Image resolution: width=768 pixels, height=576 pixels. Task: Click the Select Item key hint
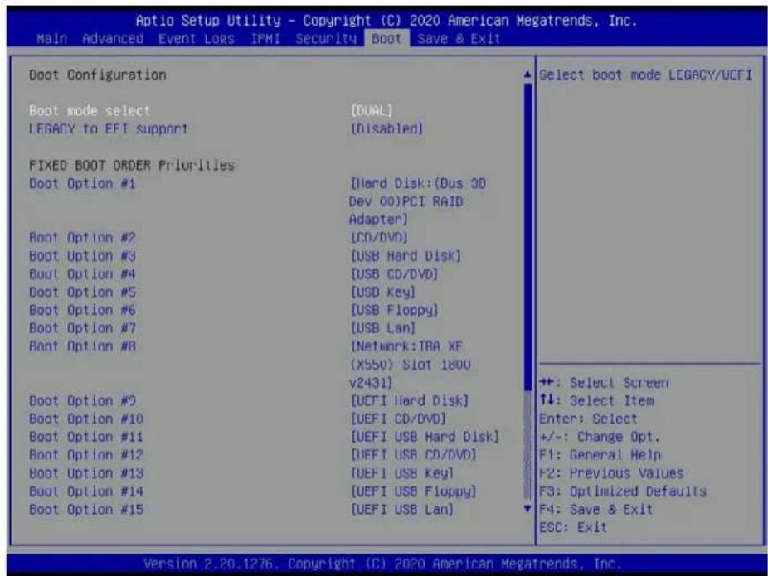coord(596,401)
